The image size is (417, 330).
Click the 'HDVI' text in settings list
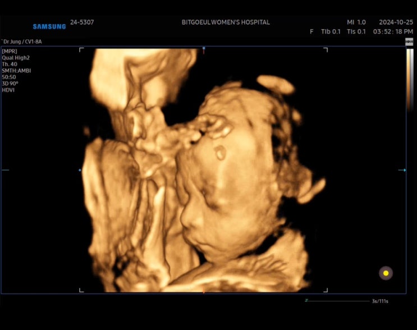(8, 90)
